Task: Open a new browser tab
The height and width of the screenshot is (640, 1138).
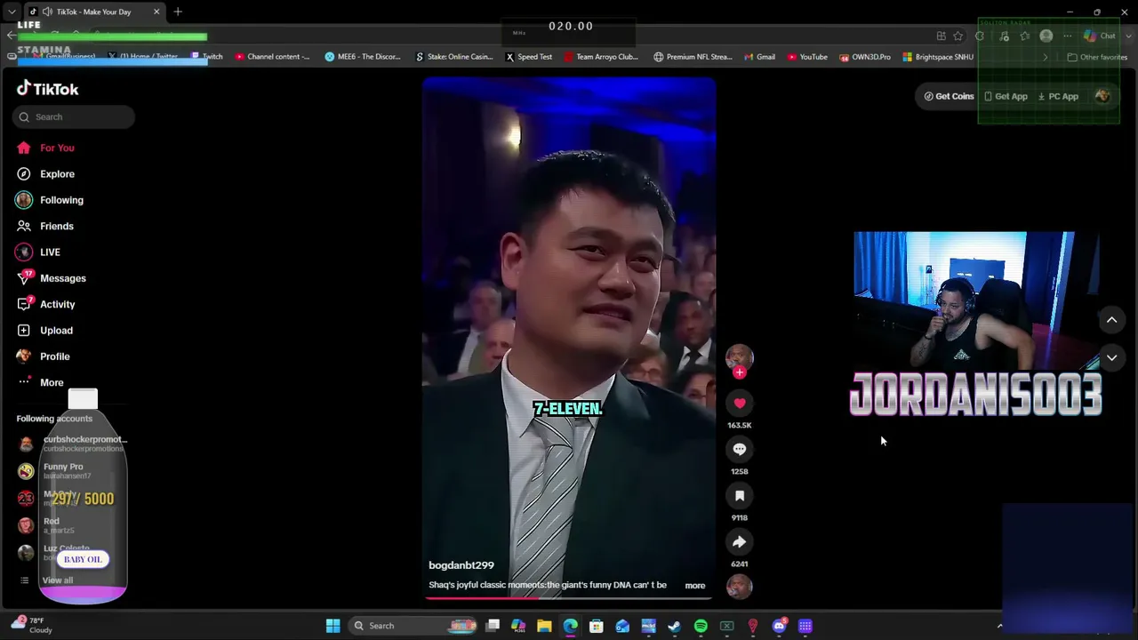Action: 178,12
